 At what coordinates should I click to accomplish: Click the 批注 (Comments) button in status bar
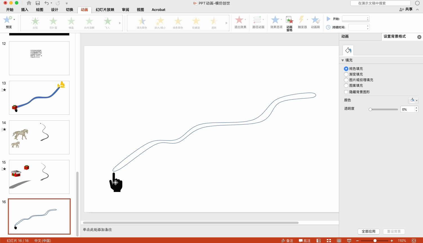pos(305,240)
